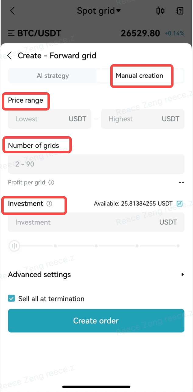Open the grid trading guide icon
Screen dimensions: 193x392
[180, 11]
